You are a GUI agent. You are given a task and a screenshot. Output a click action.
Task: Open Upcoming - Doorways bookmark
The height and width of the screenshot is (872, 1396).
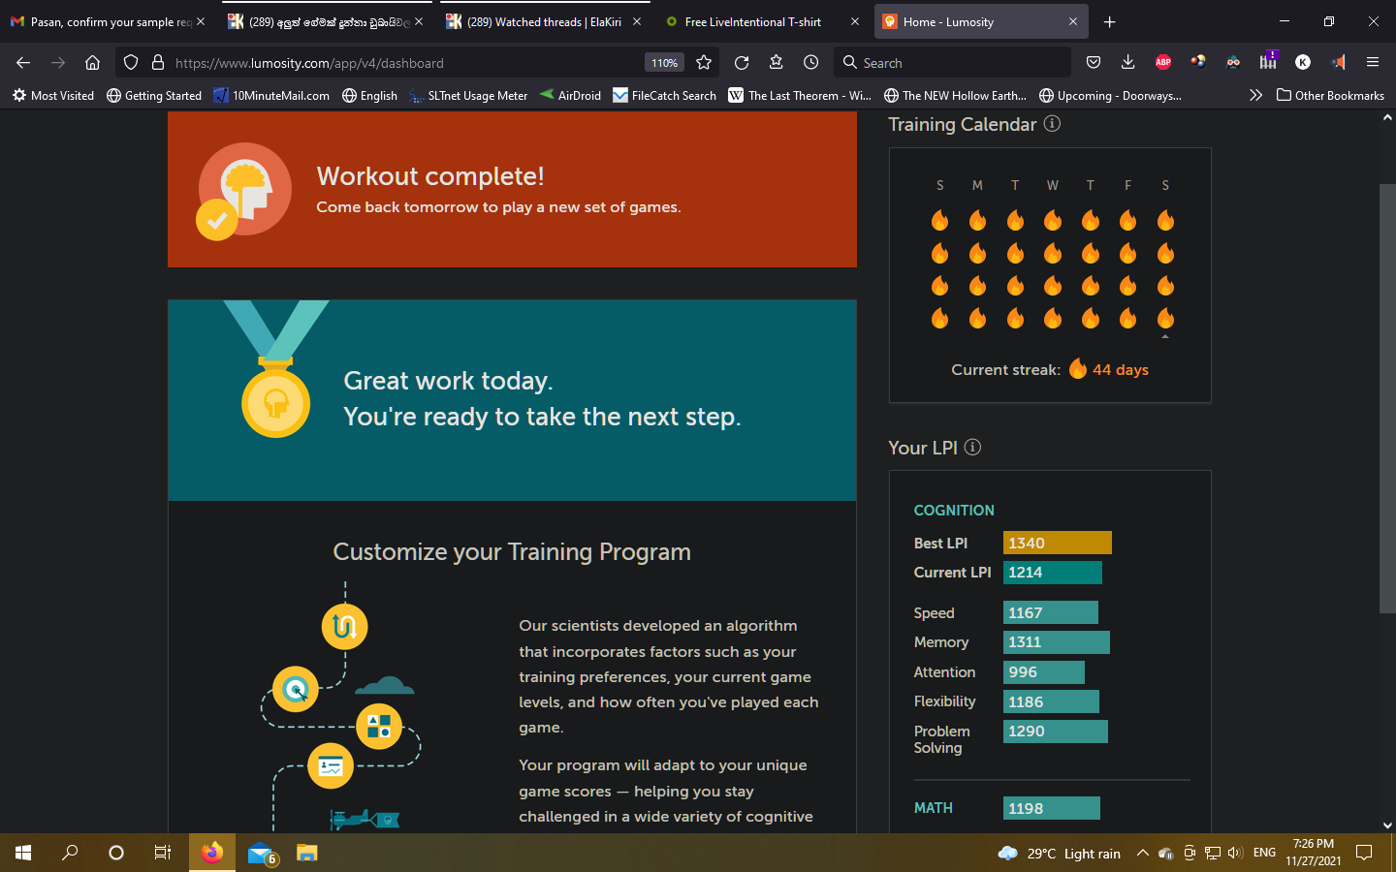[1110, 95]
